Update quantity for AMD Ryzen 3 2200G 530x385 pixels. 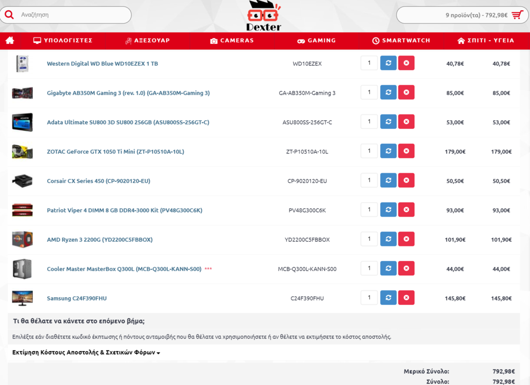tap(389, 239)
